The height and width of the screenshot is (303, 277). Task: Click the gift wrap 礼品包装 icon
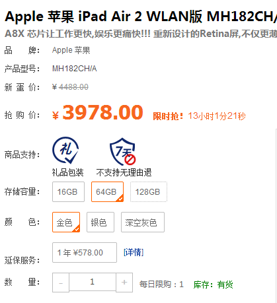pyautogui.click(x=65, y=151)
